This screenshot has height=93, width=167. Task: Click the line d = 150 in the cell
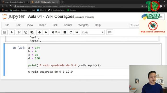point(34,58)
